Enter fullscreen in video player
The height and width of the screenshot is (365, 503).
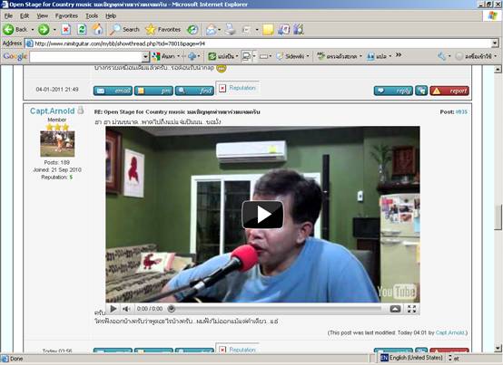click(x=411, y=309)
